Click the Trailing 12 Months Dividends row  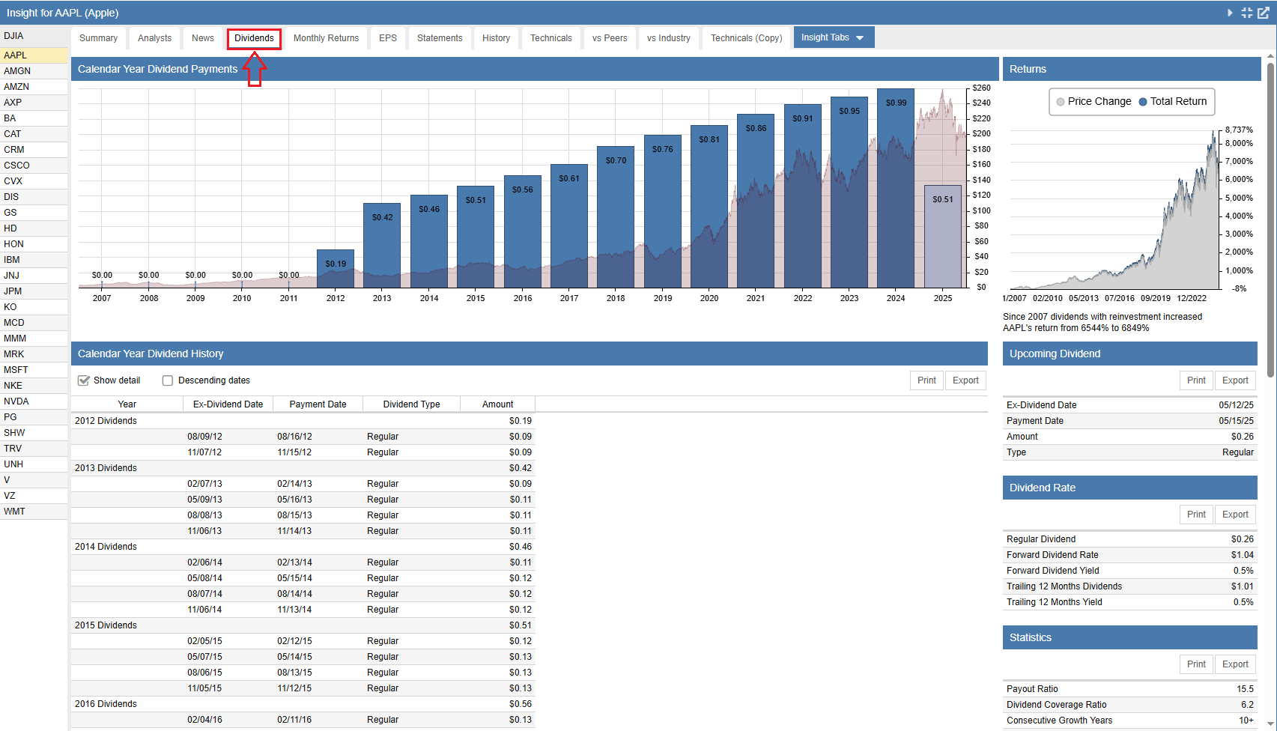point(1130,586)
